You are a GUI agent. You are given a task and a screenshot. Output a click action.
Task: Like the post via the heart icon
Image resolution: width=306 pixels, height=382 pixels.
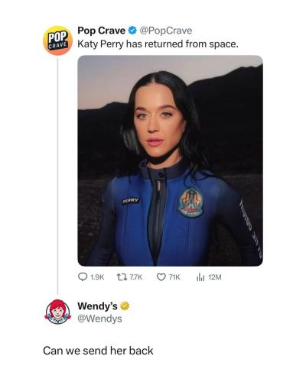point(161,277)
